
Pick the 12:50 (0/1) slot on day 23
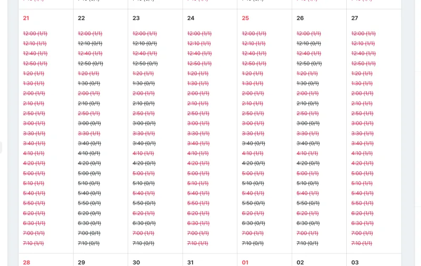(x=145, y=64)
